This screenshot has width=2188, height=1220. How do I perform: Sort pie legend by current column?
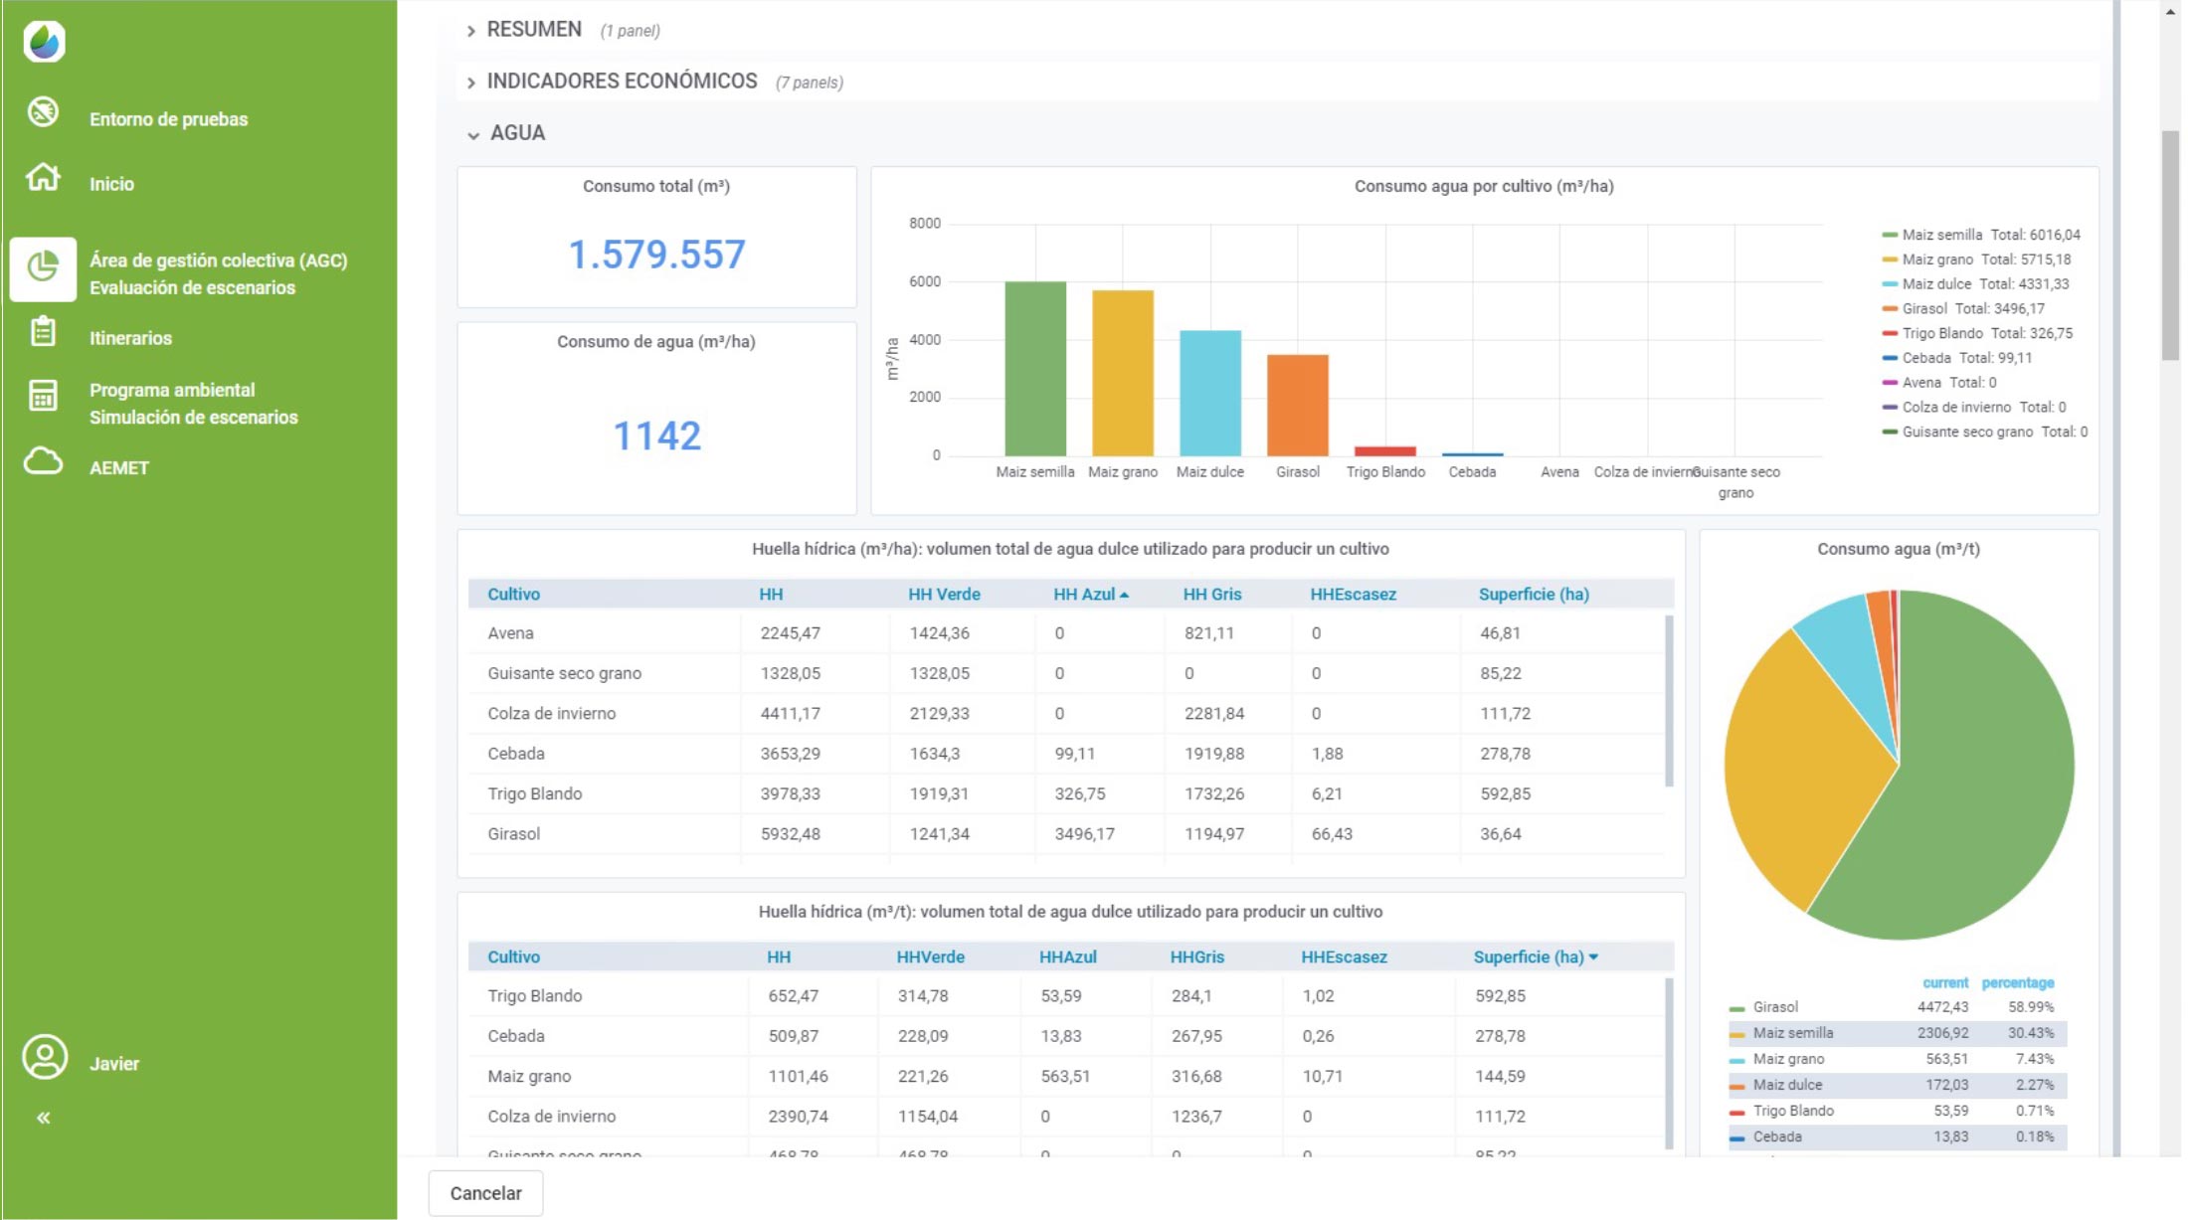(1944, 982)
